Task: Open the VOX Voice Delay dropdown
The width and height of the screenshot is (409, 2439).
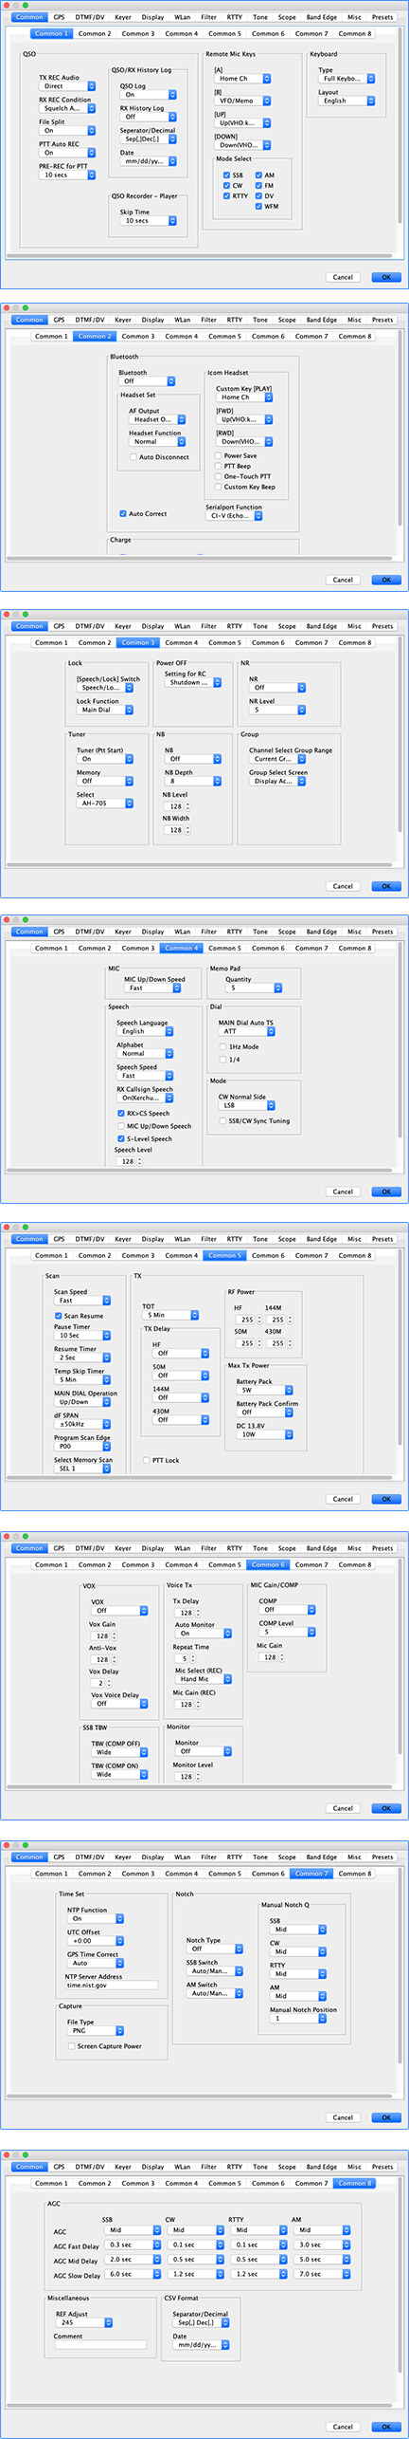Action: pyautogui.click(x=119, y=1703)
